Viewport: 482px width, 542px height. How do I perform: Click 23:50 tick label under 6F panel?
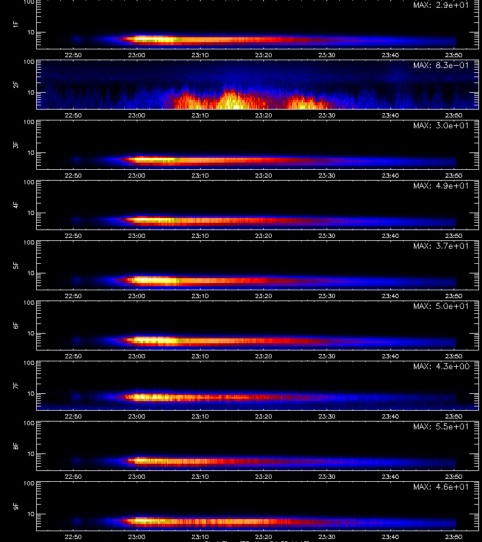coord(454,356)
